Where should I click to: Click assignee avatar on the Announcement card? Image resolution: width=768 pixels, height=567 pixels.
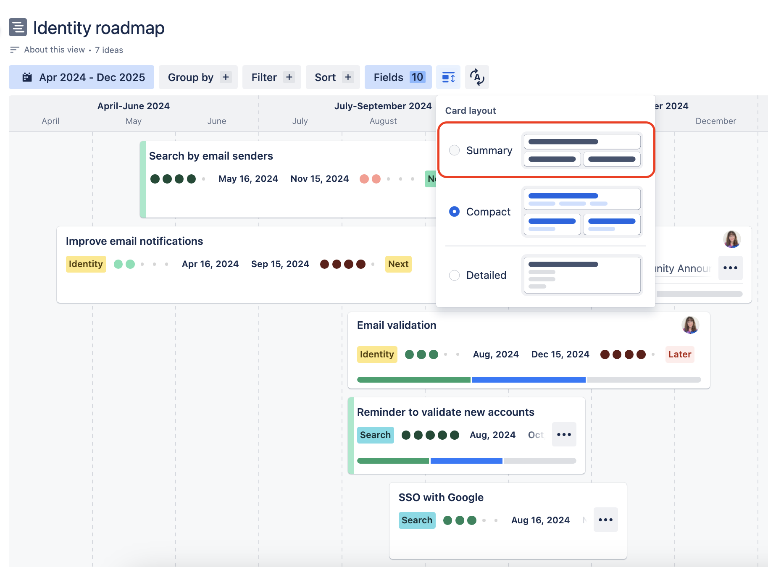[732, 239]
